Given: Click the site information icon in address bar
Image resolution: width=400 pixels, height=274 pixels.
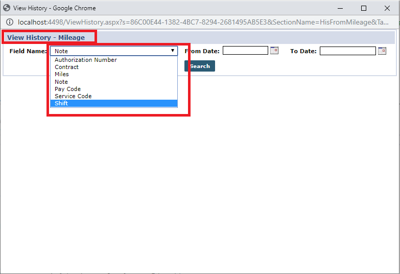Looking at the screenshot, I should pos(9,22).
